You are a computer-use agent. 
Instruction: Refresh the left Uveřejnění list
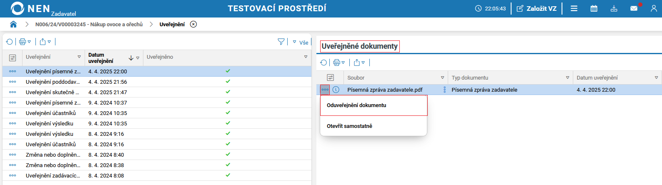click(x=9, y=42)
